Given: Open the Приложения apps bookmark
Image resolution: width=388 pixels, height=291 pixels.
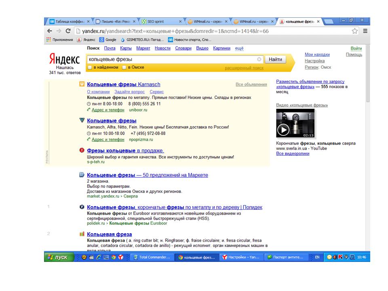Looking at the screenshot, I should 60,40.
